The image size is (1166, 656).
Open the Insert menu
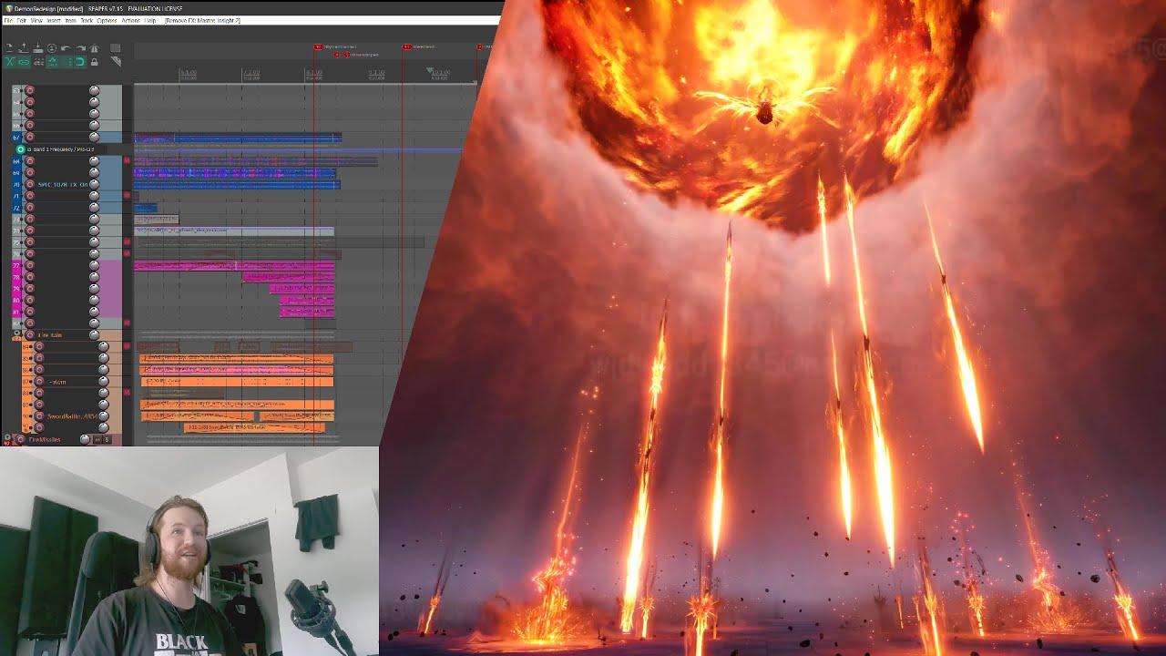coord(54,20)
